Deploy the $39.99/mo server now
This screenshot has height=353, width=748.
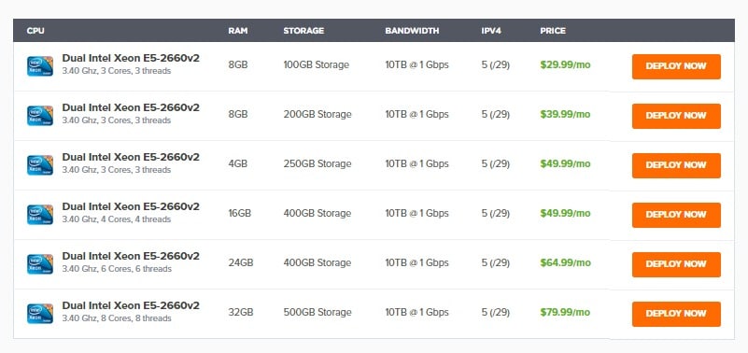click(x=676, y=116)
